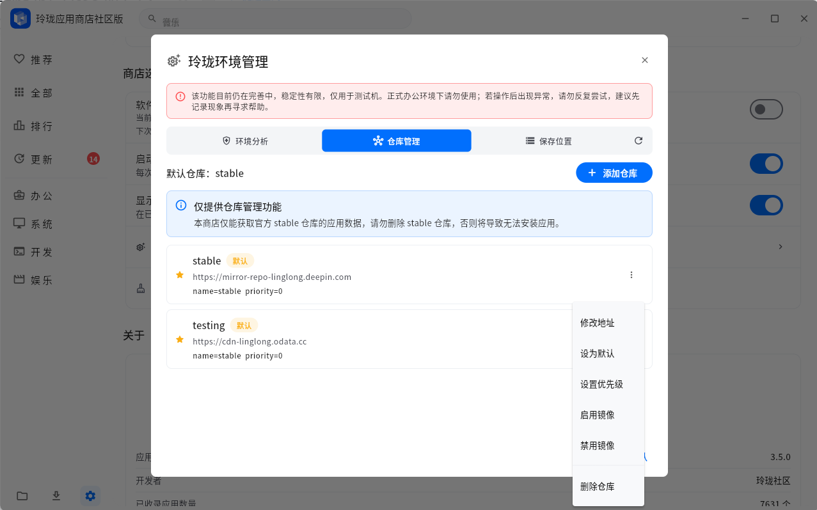Click the warning icon in red banner
Viewport: 817px width, 510px height.
click(180, 97)
